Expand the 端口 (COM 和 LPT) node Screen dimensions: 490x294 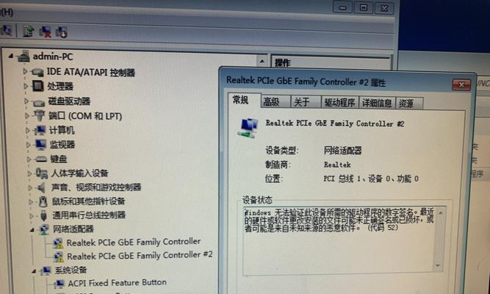pyautogui.click(x=27, y=115)
